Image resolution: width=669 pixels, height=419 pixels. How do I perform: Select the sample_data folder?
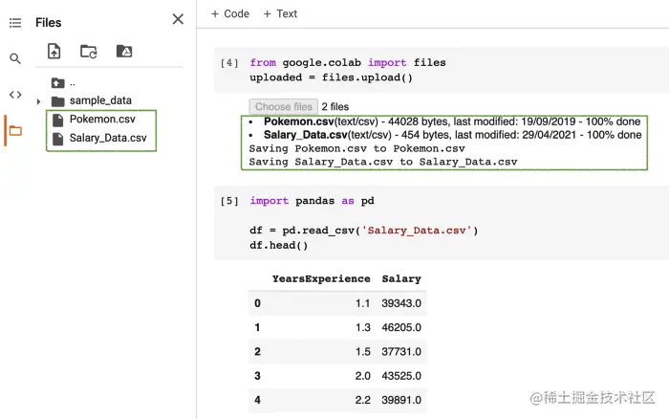99,100
